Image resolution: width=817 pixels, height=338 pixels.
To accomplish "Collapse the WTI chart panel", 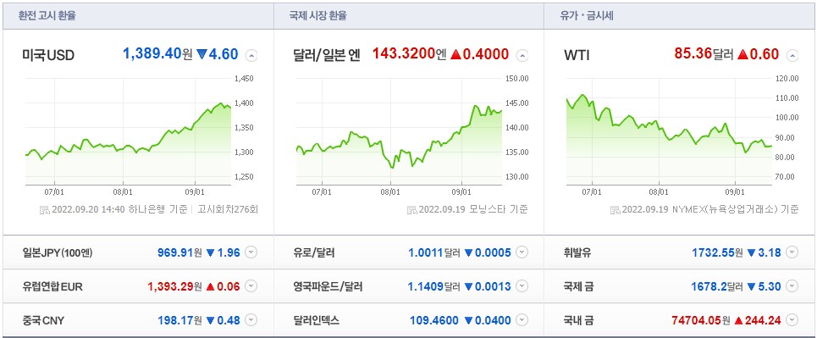I will pyautogui.click(x=792, y=55).
